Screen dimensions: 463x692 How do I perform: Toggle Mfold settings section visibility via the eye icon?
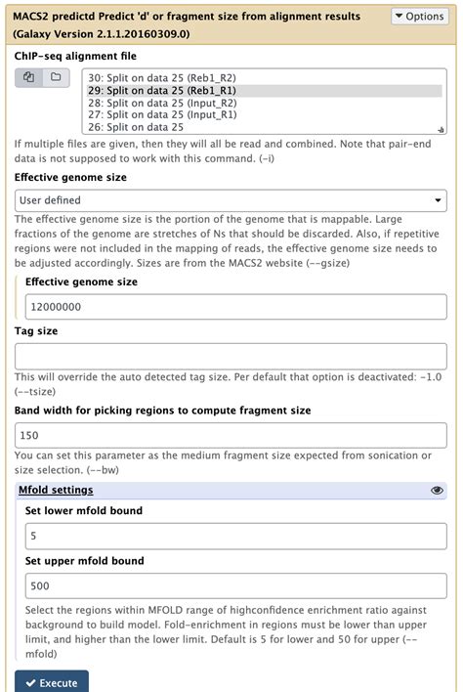click(x=437, y=491)
